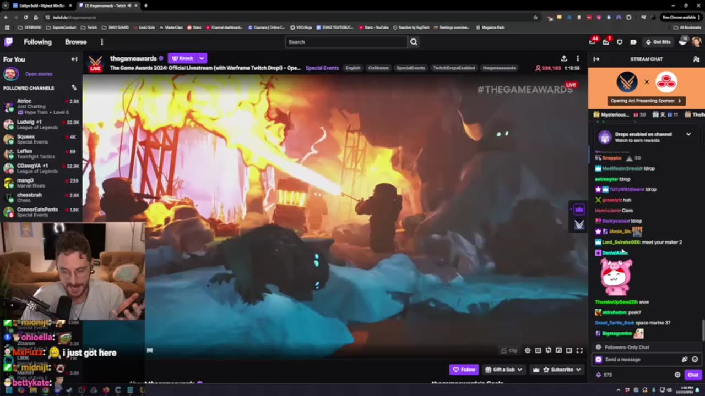The image size is (705, 396).
Task: Select the English stream tag
Action: coord(352,68)
